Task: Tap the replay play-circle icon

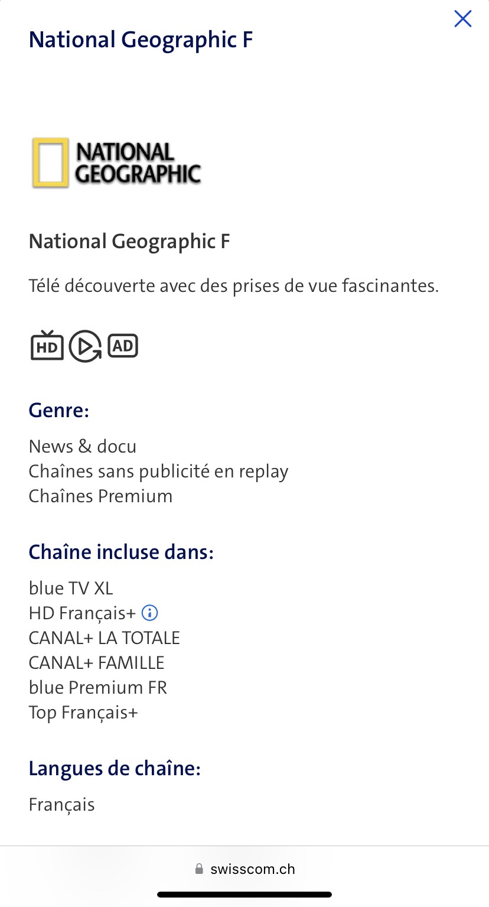Action: (x=85, y=346)
